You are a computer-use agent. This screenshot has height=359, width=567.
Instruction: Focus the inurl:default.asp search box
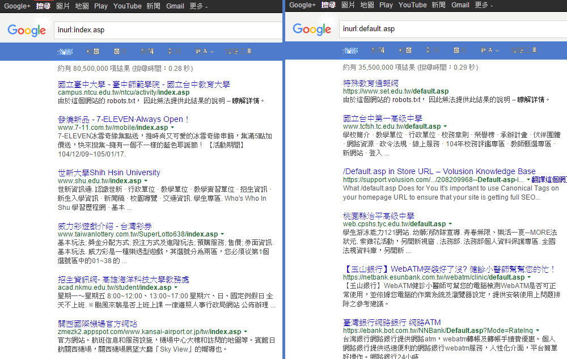click(453, 29)
